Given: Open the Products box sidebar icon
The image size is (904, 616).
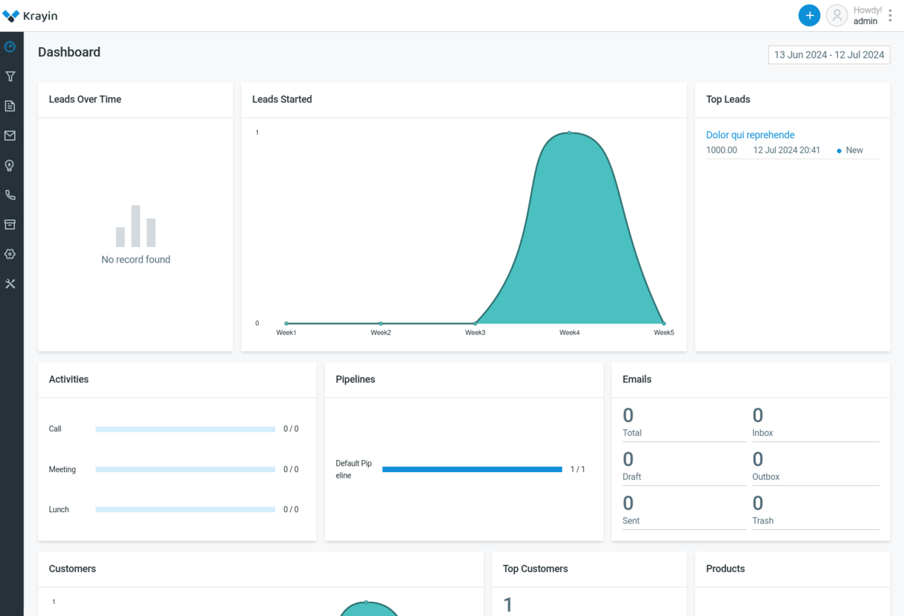Looking at the screenshot, I should point(10,224).
